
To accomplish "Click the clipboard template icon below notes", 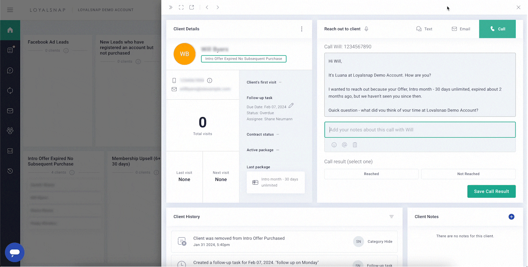I will (x=355, y=145).
